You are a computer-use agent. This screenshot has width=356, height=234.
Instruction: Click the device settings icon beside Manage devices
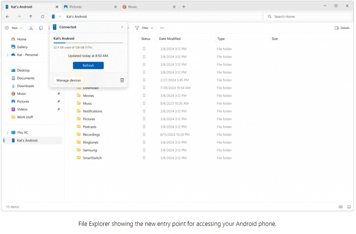tap(122, 80)
